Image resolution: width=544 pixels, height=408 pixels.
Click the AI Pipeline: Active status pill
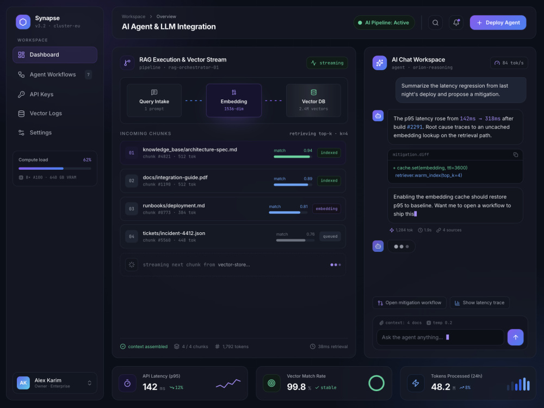click(x=384, y=22)
